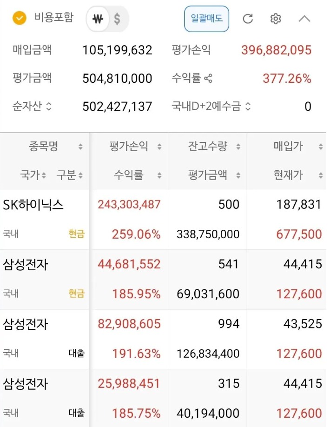Viewport: 330px width, 427px height.
Task: Sort holdings by 잔고수량 column
Action: pos(238,146)
